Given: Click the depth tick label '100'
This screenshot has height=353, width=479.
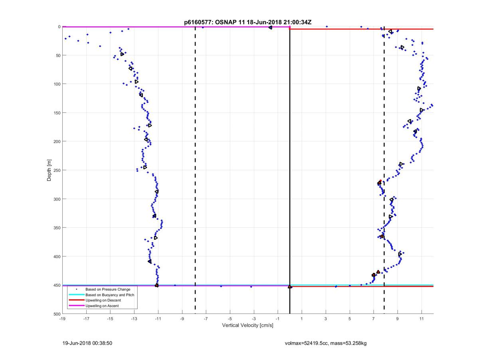Looking at the screenshot, I should [x=57, y=84].
